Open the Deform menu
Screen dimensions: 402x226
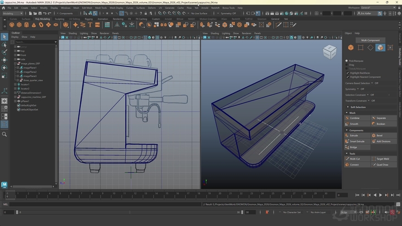(x=152, y=8)
